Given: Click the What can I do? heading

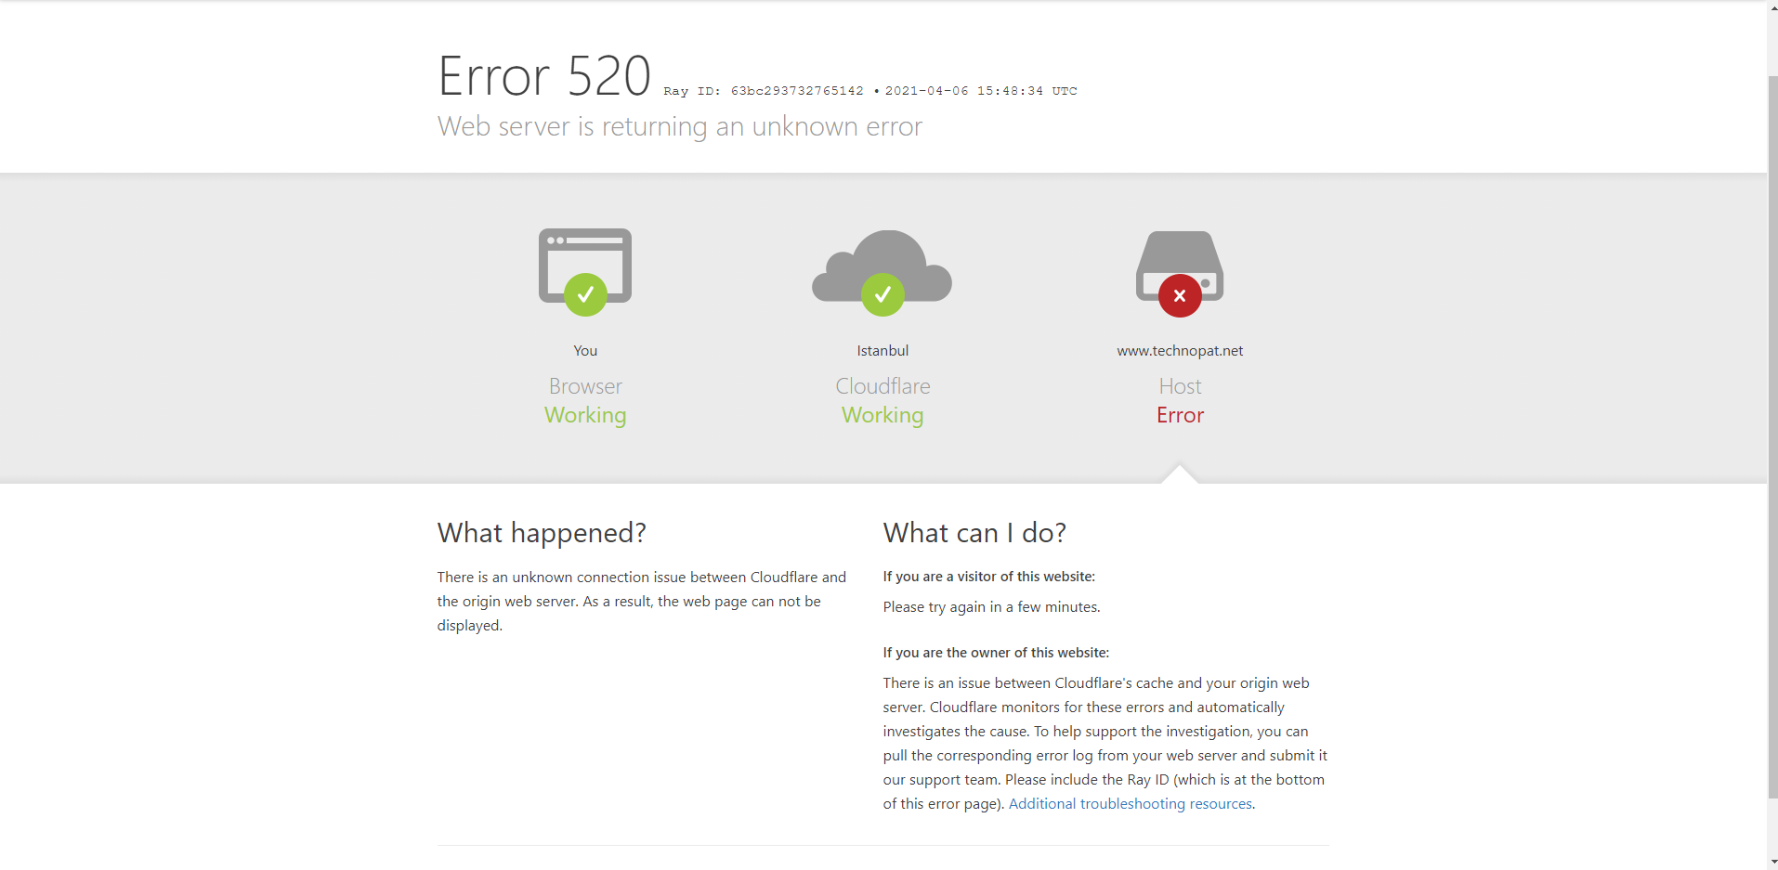Looking at the screenshot, I should (974, 533).
